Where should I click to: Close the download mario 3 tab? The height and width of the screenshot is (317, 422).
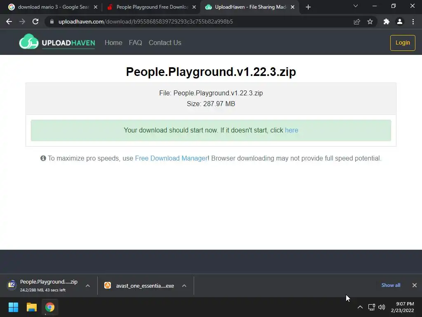[96, 7]
